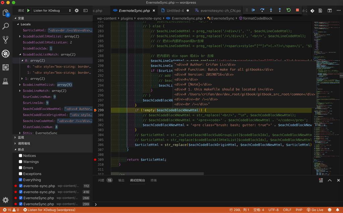Open the Source Control view icon

pos(6,40)
